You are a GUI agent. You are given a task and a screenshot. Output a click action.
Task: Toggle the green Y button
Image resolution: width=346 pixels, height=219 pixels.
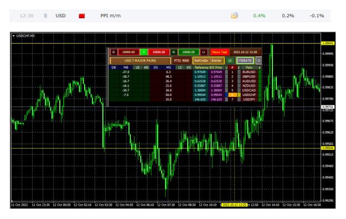tap(144, 52)
